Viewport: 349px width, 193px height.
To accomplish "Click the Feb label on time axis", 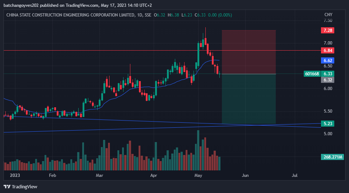I will tap(52, 175).
